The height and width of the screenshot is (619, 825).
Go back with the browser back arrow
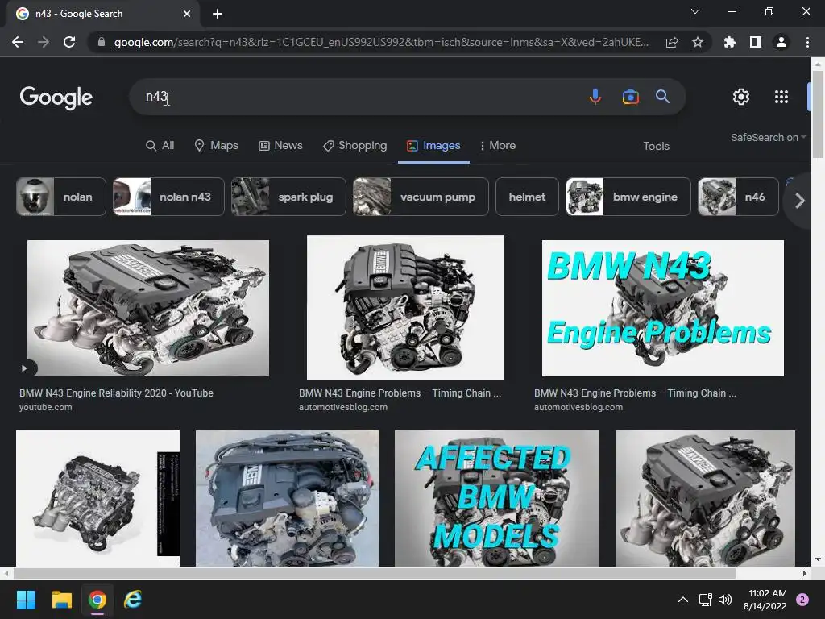pos(18,42)
